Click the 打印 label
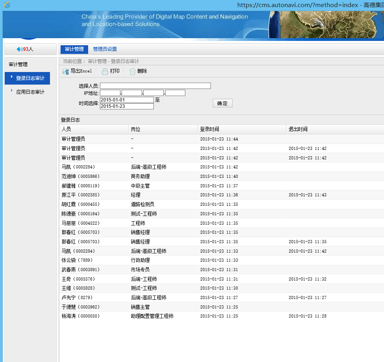Viewport: 384px width, 362px height. [x=114, y=71]
